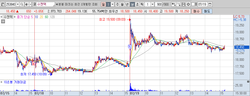
Task: Click the 종가 단순 5 moving average label
Action: [25, 17]
